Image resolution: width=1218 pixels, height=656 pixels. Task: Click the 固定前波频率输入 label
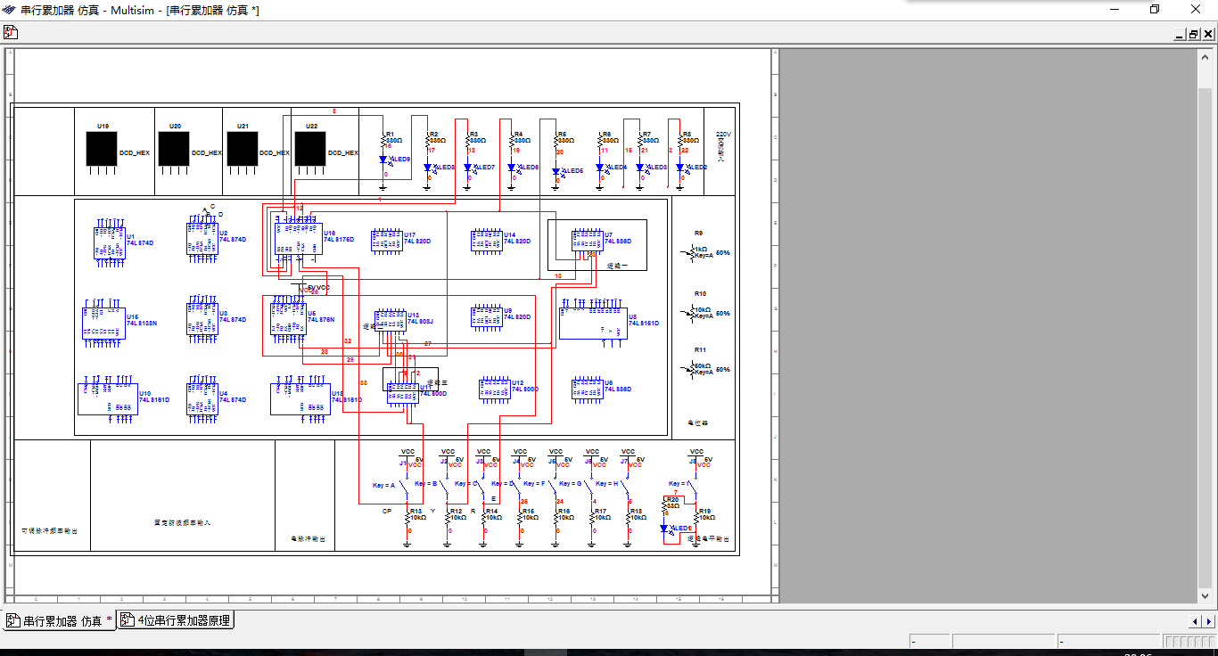183,523
